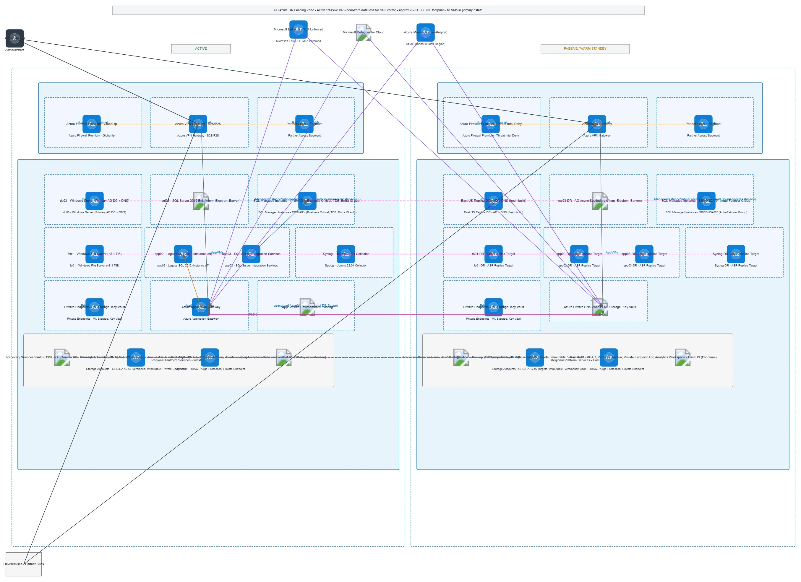
Task: Click the sql03 SQL Server 2019 Ent icon
Action: point(201,201)
